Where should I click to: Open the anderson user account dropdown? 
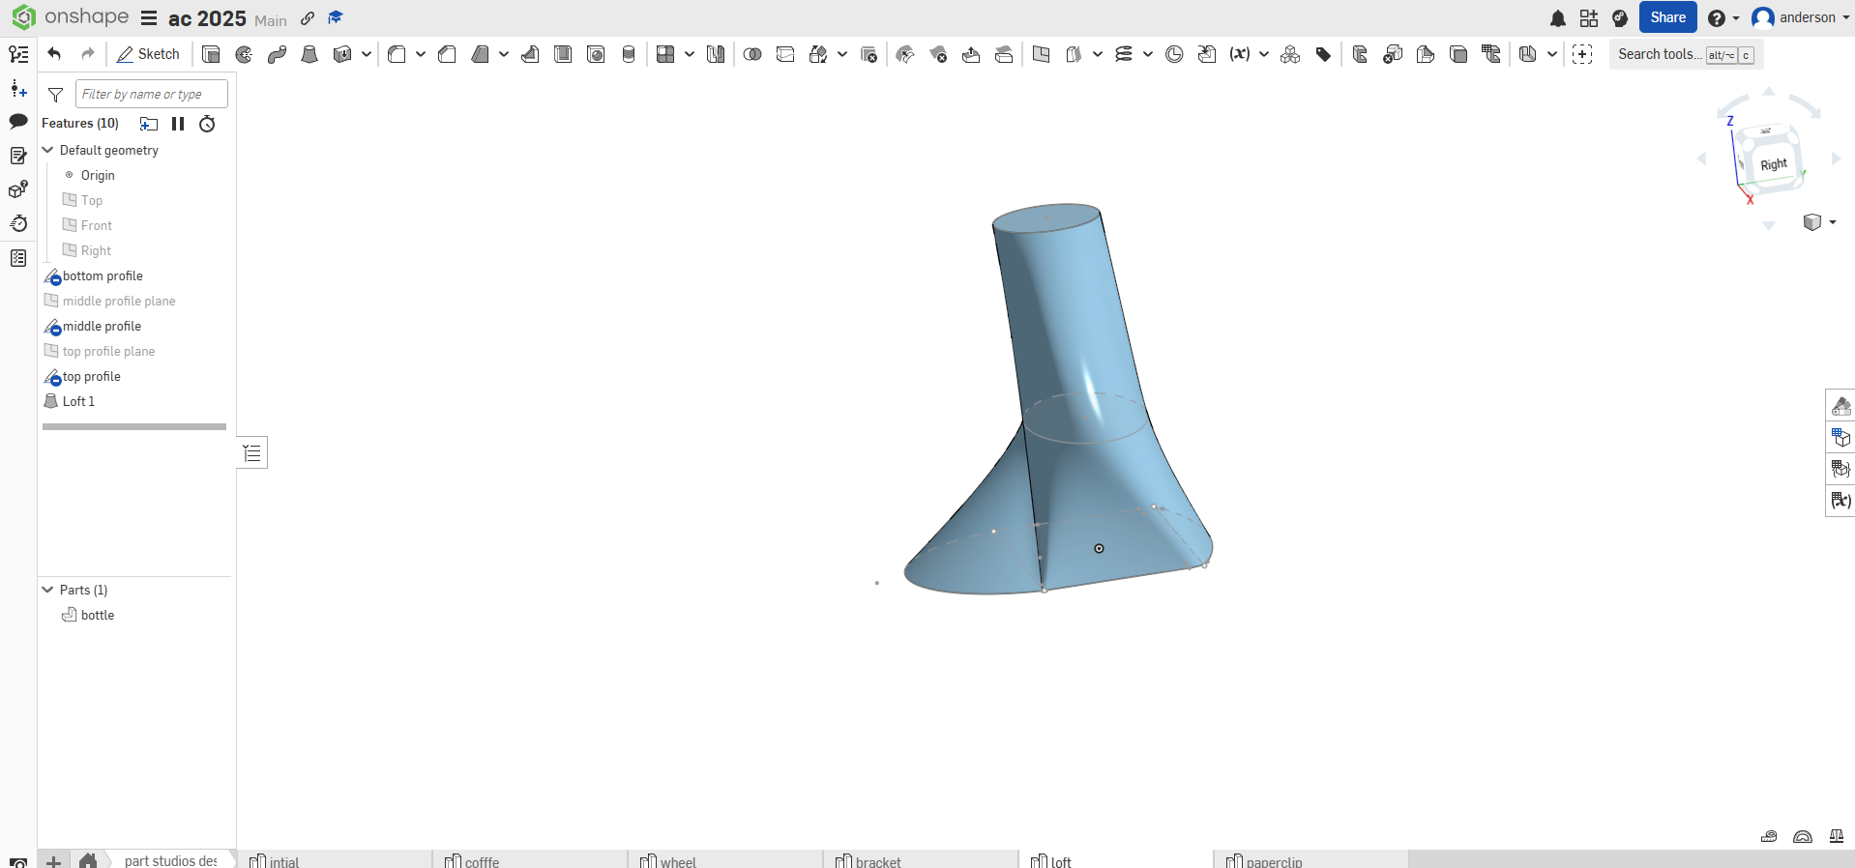(x=1800, y=17)
